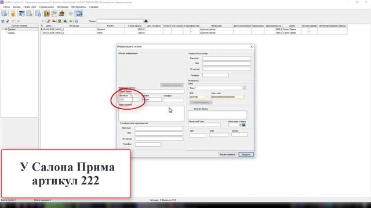This screenshot has height=208, width=371.
Task: Open the Инструменты menu
Action: click(x=79, y=7)
